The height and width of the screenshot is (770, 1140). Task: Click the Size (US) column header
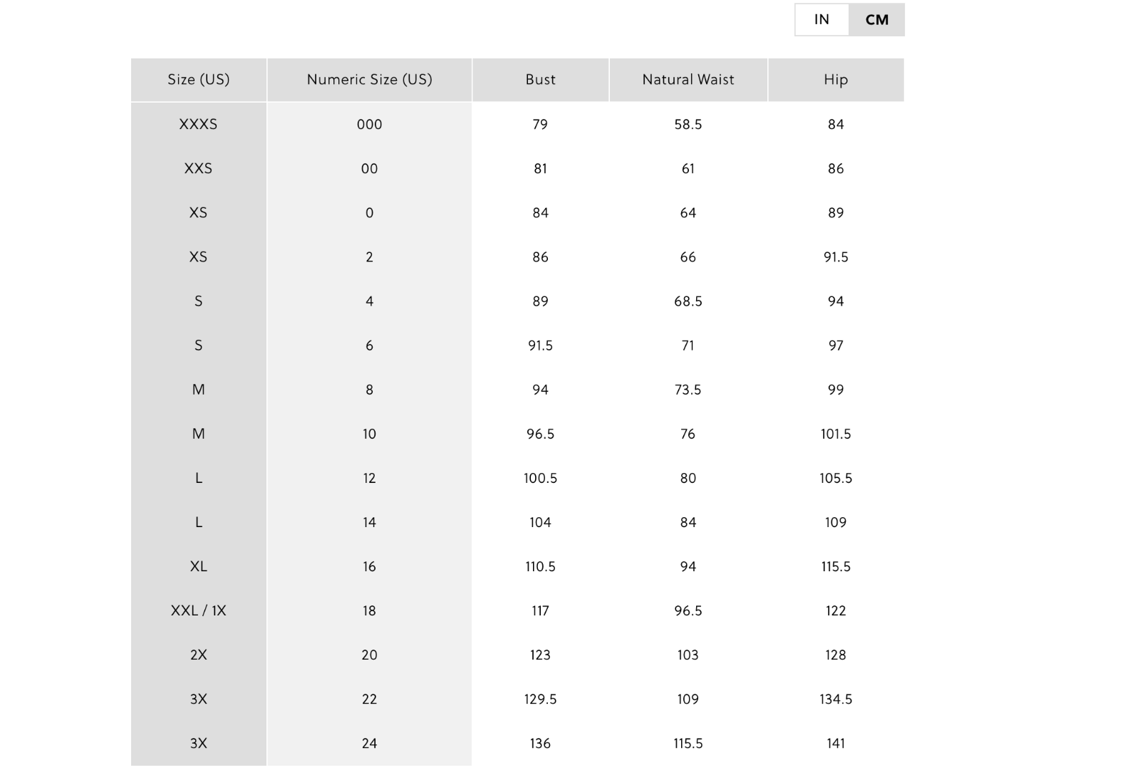pos(199,80)
